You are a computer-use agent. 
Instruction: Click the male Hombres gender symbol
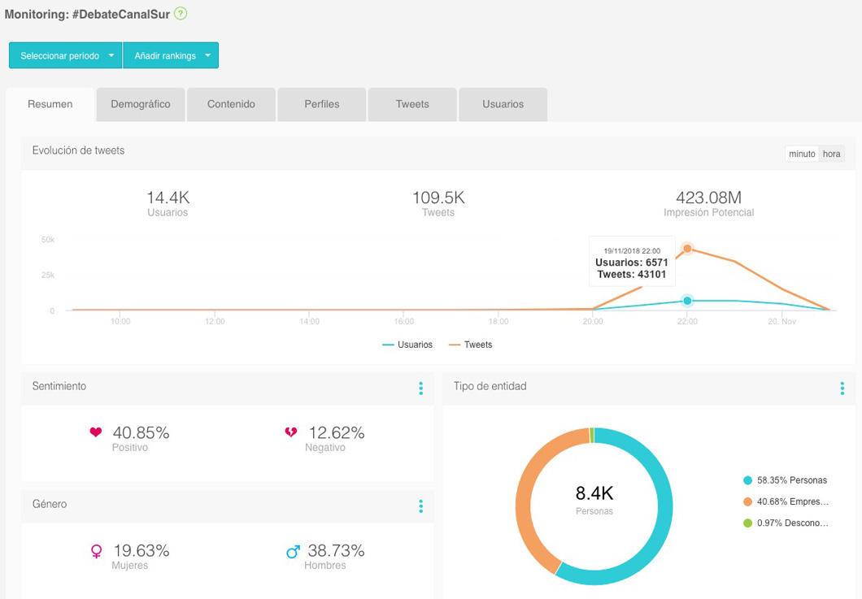293,552
